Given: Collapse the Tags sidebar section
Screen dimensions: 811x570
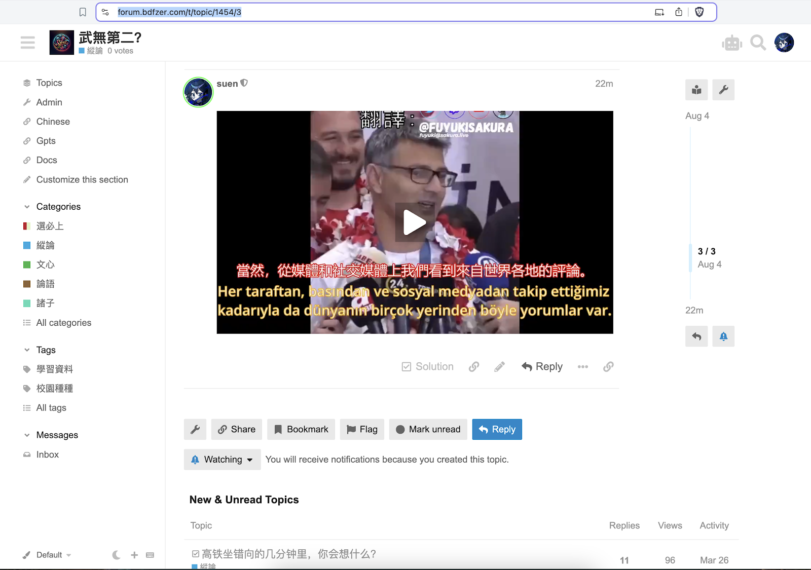Looking at the screenshot, I should (27, 350).
